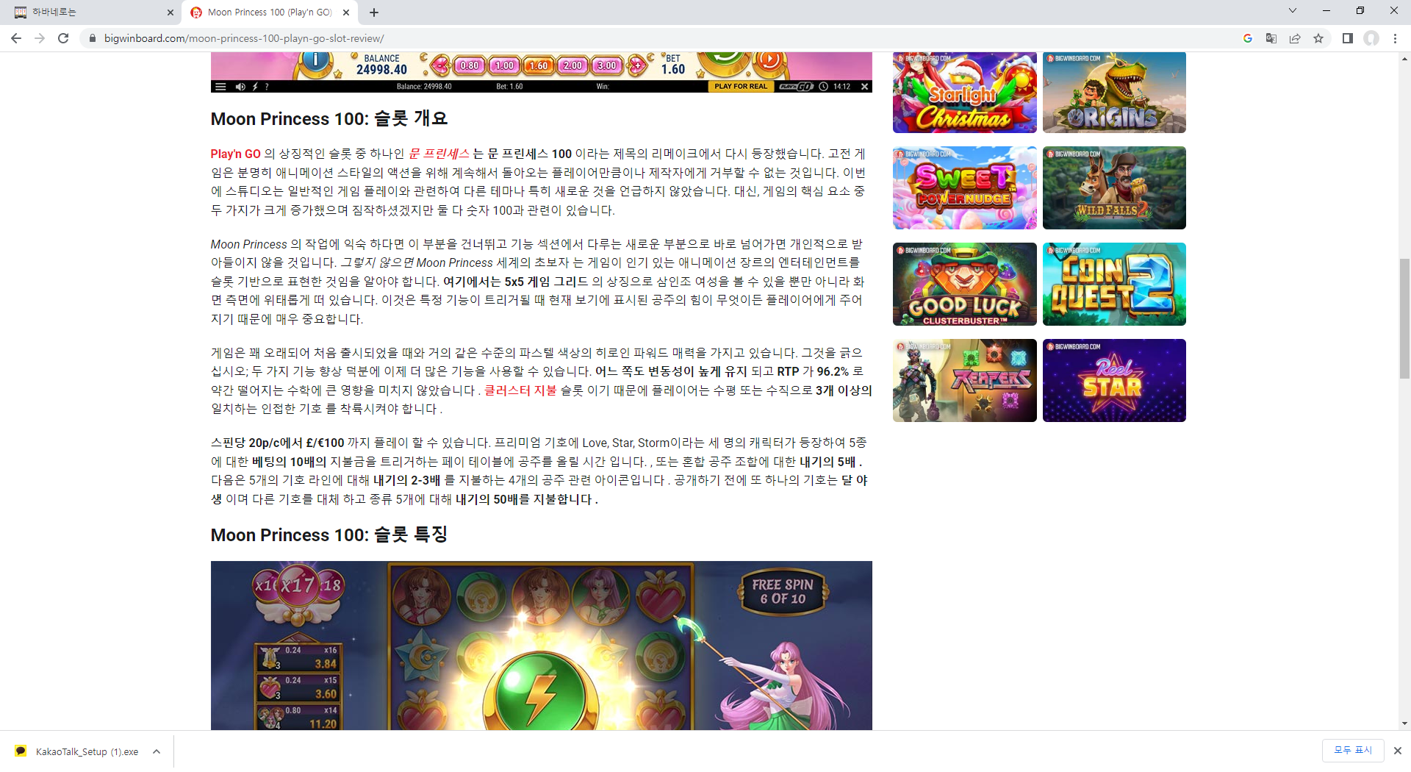
Task: Select the 1.00 bet chip
Action: (x=504, y=65)
